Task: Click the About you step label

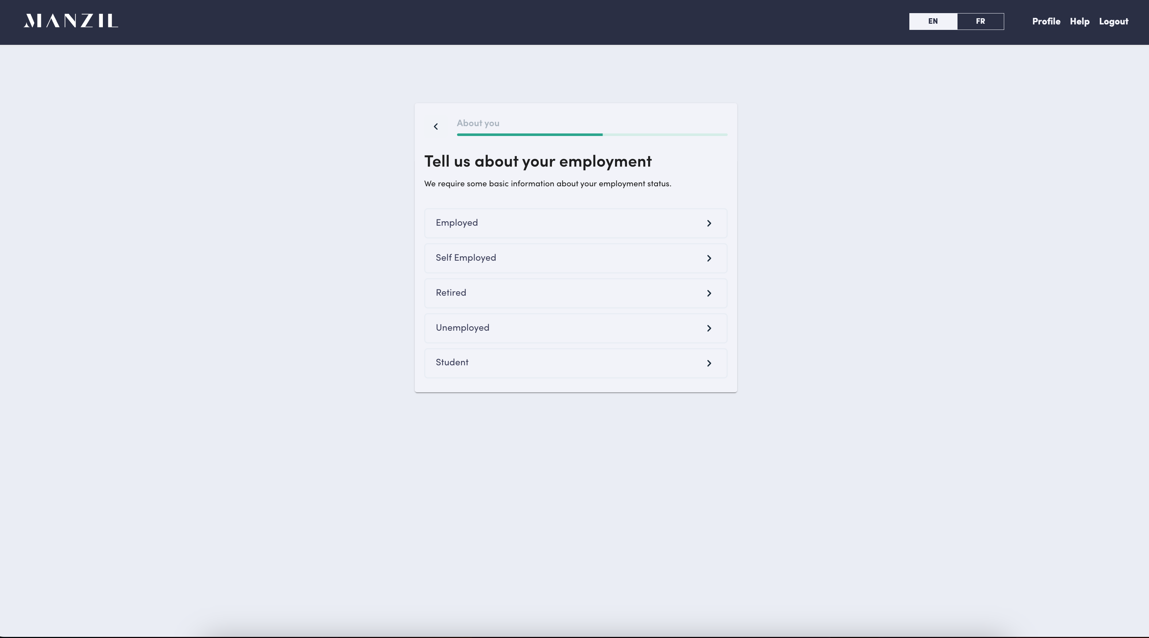Action: click(478, 123)
